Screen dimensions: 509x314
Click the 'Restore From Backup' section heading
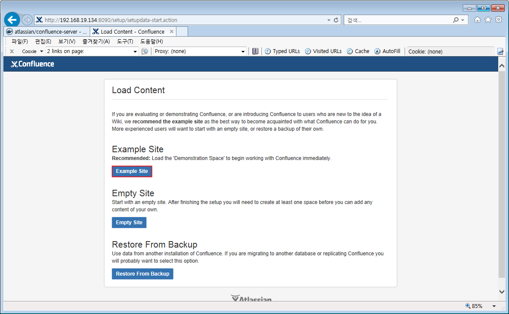click(154, 245)
